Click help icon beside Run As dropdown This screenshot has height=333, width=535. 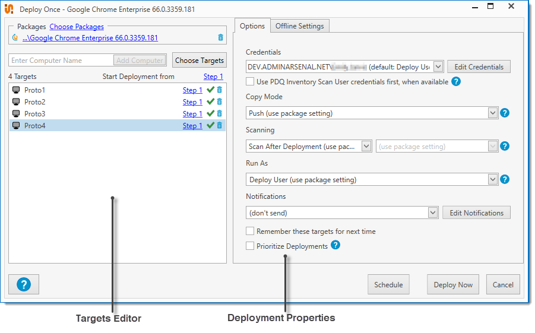tap(505, 179)
